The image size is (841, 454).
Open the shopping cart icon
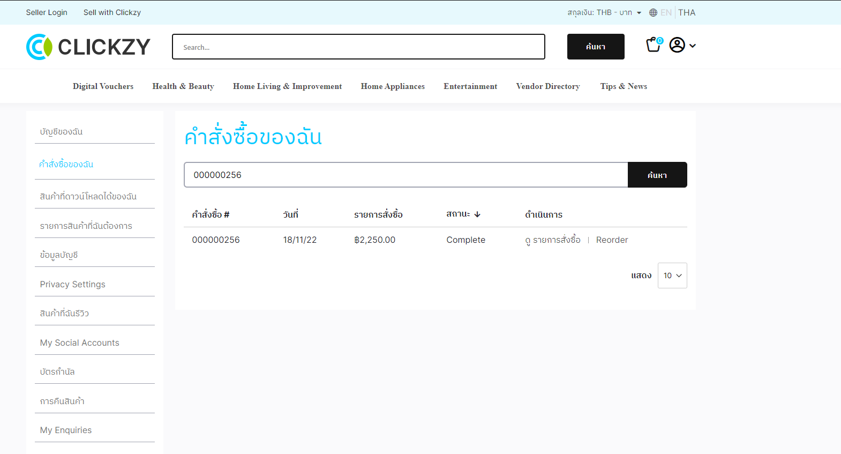pos(654,45)
